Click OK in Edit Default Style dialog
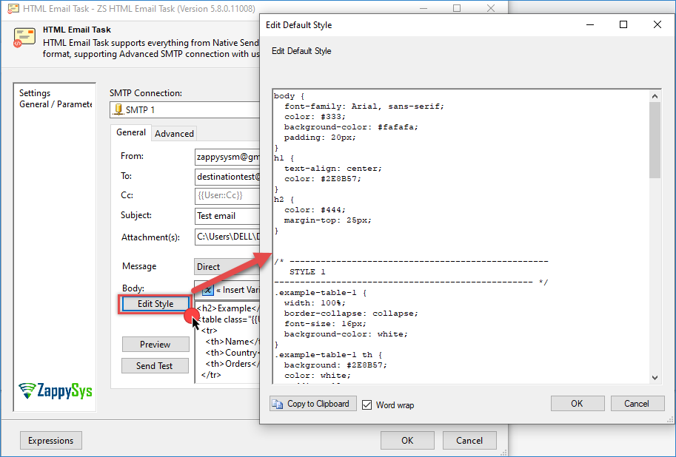Image resolution: width=676 pixels, height=457 pixels. pos(577,404)
